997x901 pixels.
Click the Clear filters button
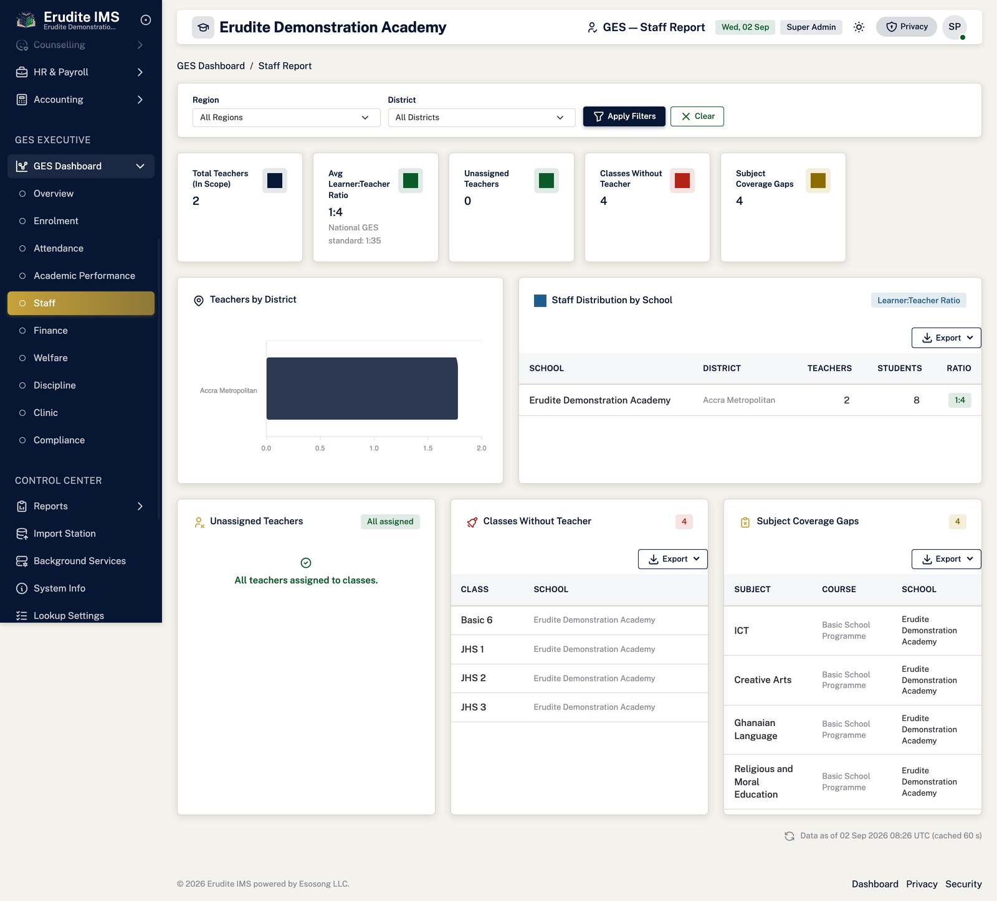[x=697, y=116]
